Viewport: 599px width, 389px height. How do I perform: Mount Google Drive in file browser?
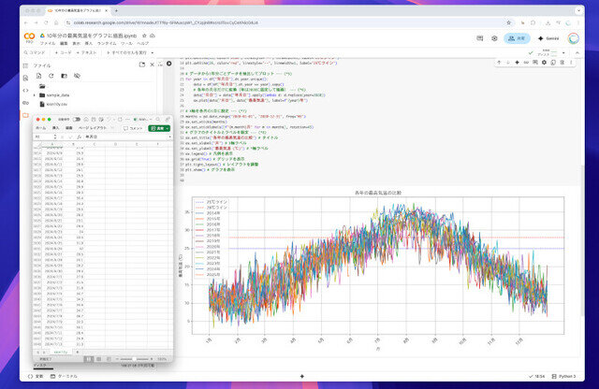(65, 76)
